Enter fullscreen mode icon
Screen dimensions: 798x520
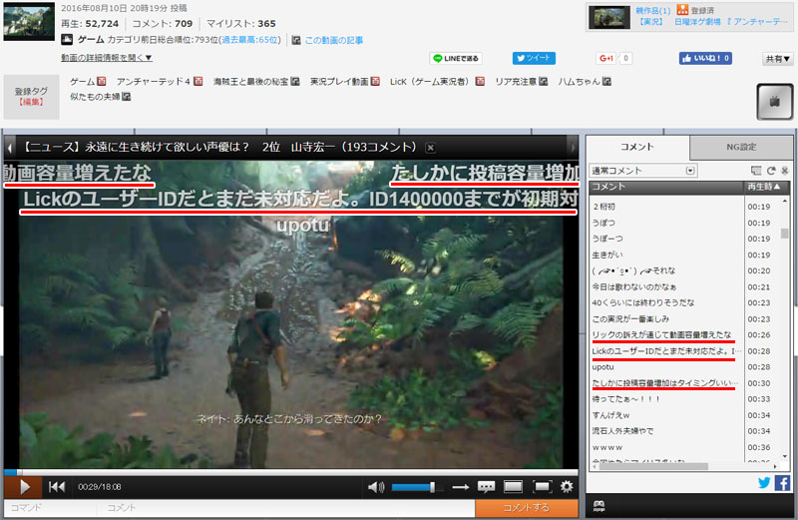tap(543, 487)
